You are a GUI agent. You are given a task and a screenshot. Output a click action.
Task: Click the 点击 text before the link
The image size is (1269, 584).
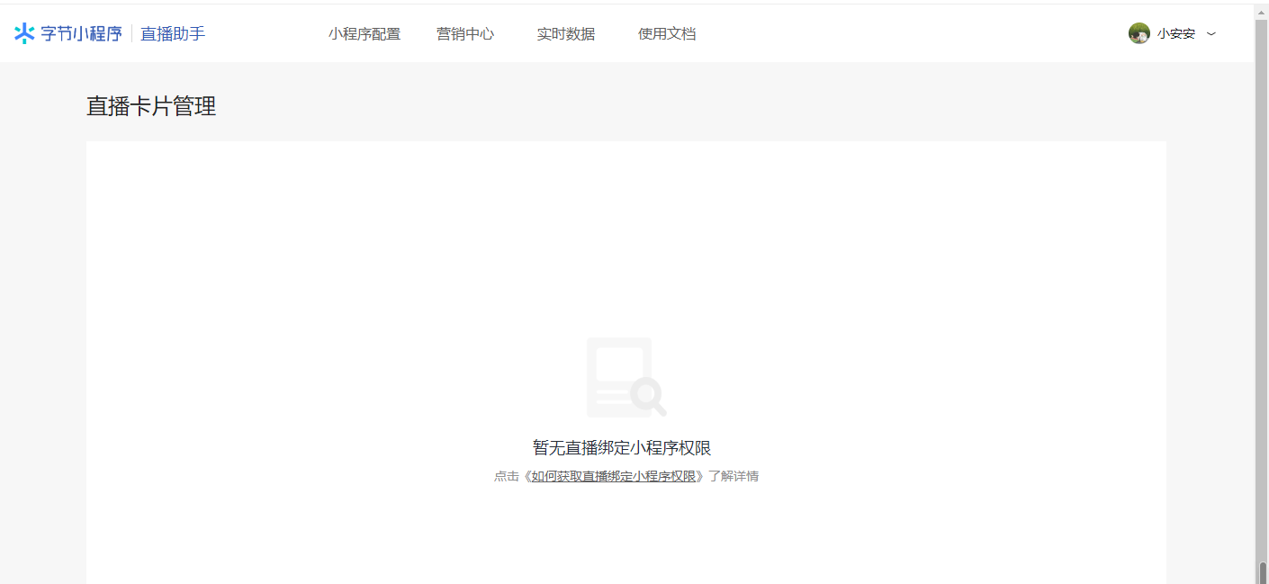506,477
